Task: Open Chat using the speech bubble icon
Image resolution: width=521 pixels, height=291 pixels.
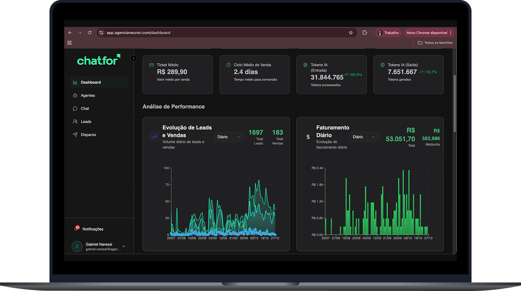Action: click(75, 108)
